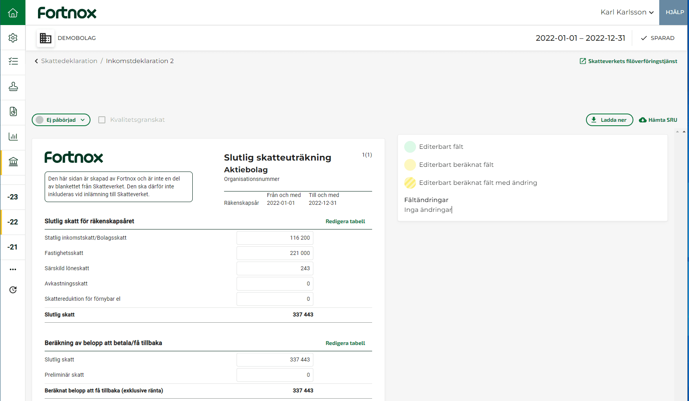
Task: Open the stamp icon in sidebar
Action: [x=13, y=87]
